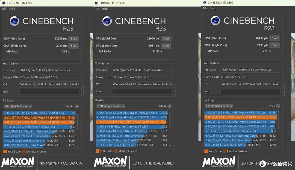Open the ranking type dropdown in the 16130 pts window
This screenshot has height=170, width=295.
point(219,106)
